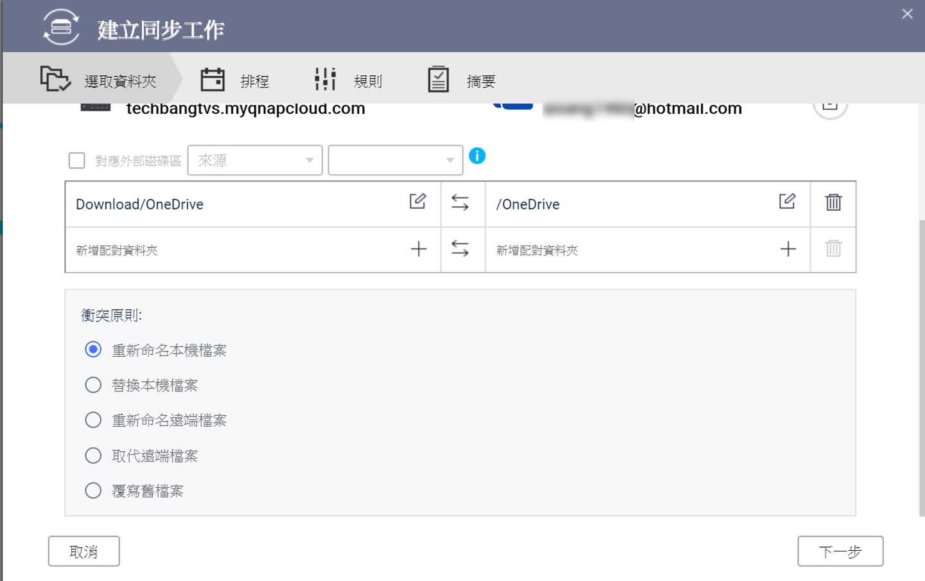
Task: Select 重新命名遠端檔案 conflict policy
Action: (x=93, y=420)
